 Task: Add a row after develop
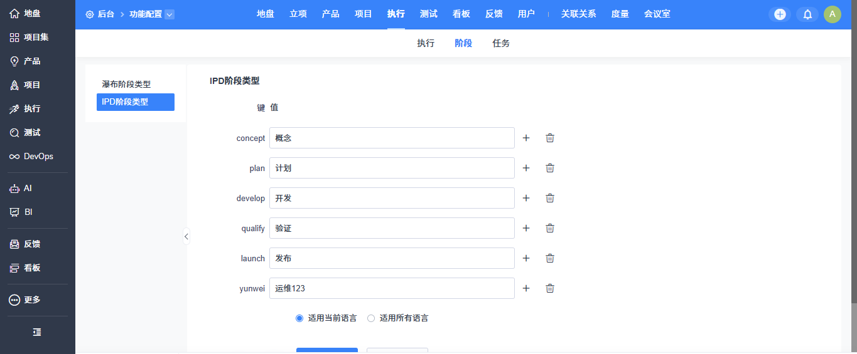coord(526,198)
